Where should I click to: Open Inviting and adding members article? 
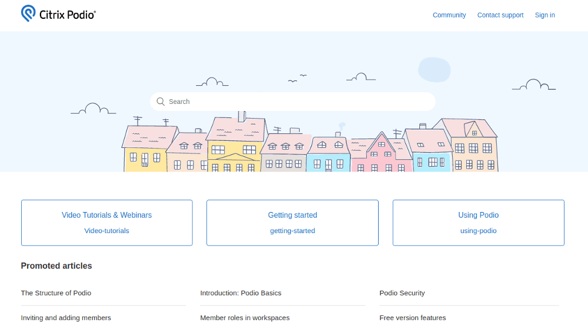click(x=66, y=318)
